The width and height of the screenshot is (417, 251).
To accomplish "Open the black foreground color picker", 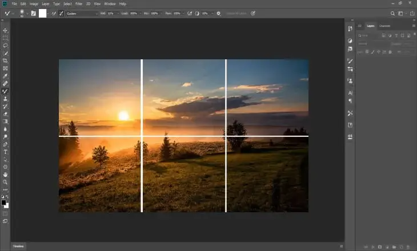I will coord(3,203).
